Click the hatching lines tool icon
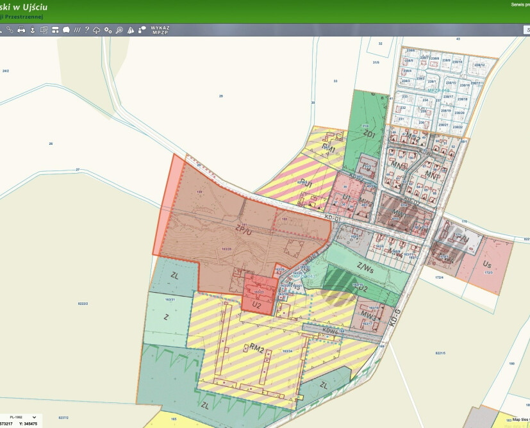Image resolution: width=530 pixels, height=428 pixels. [x=77, y=30]
